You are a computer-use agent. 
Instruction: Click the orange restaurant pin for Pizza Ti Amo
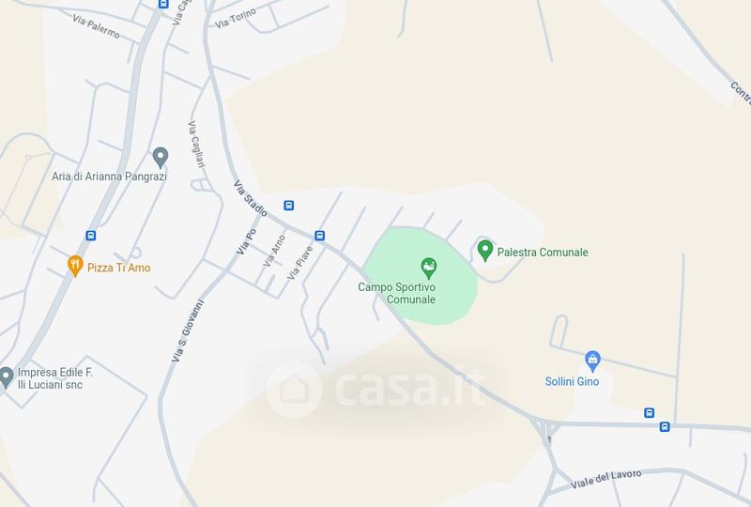tap(75, 266)
